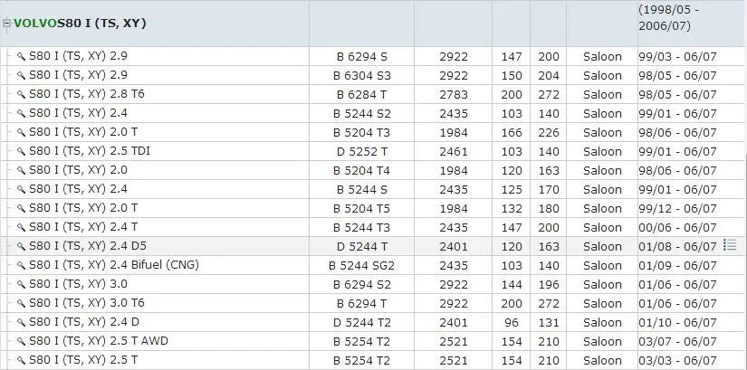Open S80 I (TS, XY) 3.0 T6 entry
Screen dimensions: 747x370
coord(87,303)
